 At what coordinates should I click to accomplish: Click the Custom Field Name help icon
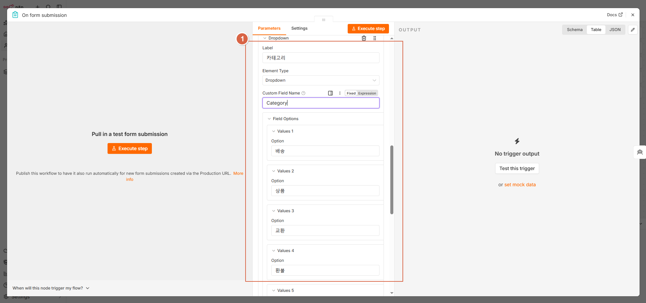point(303,93)
